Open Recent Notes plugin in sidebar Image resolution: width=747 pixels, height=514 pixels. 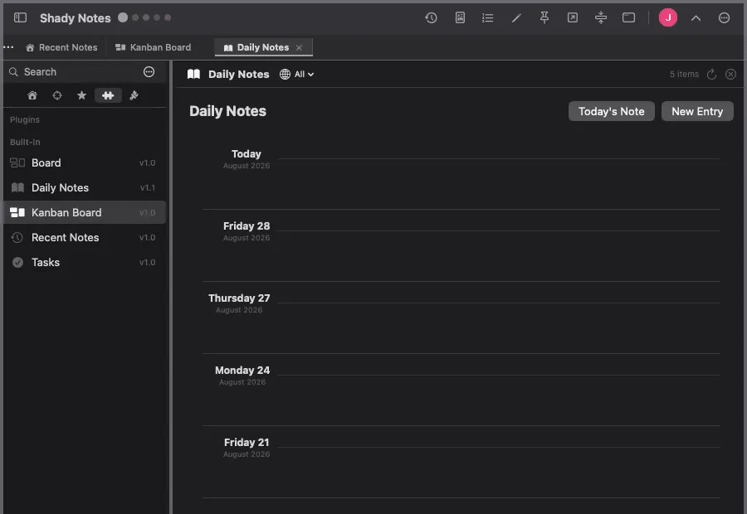[x=85, y=237]
